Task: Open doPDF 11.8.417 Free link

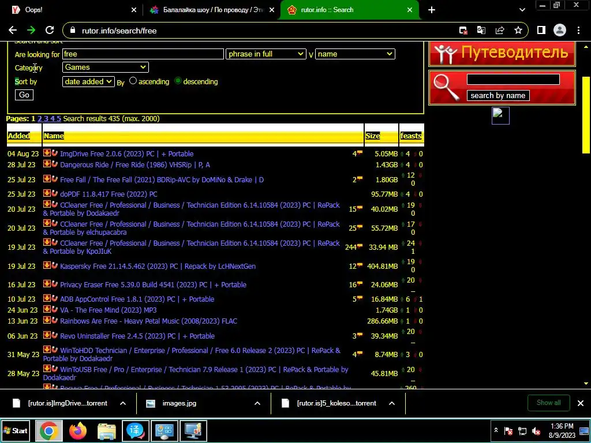Action: (x=109, y=194)
